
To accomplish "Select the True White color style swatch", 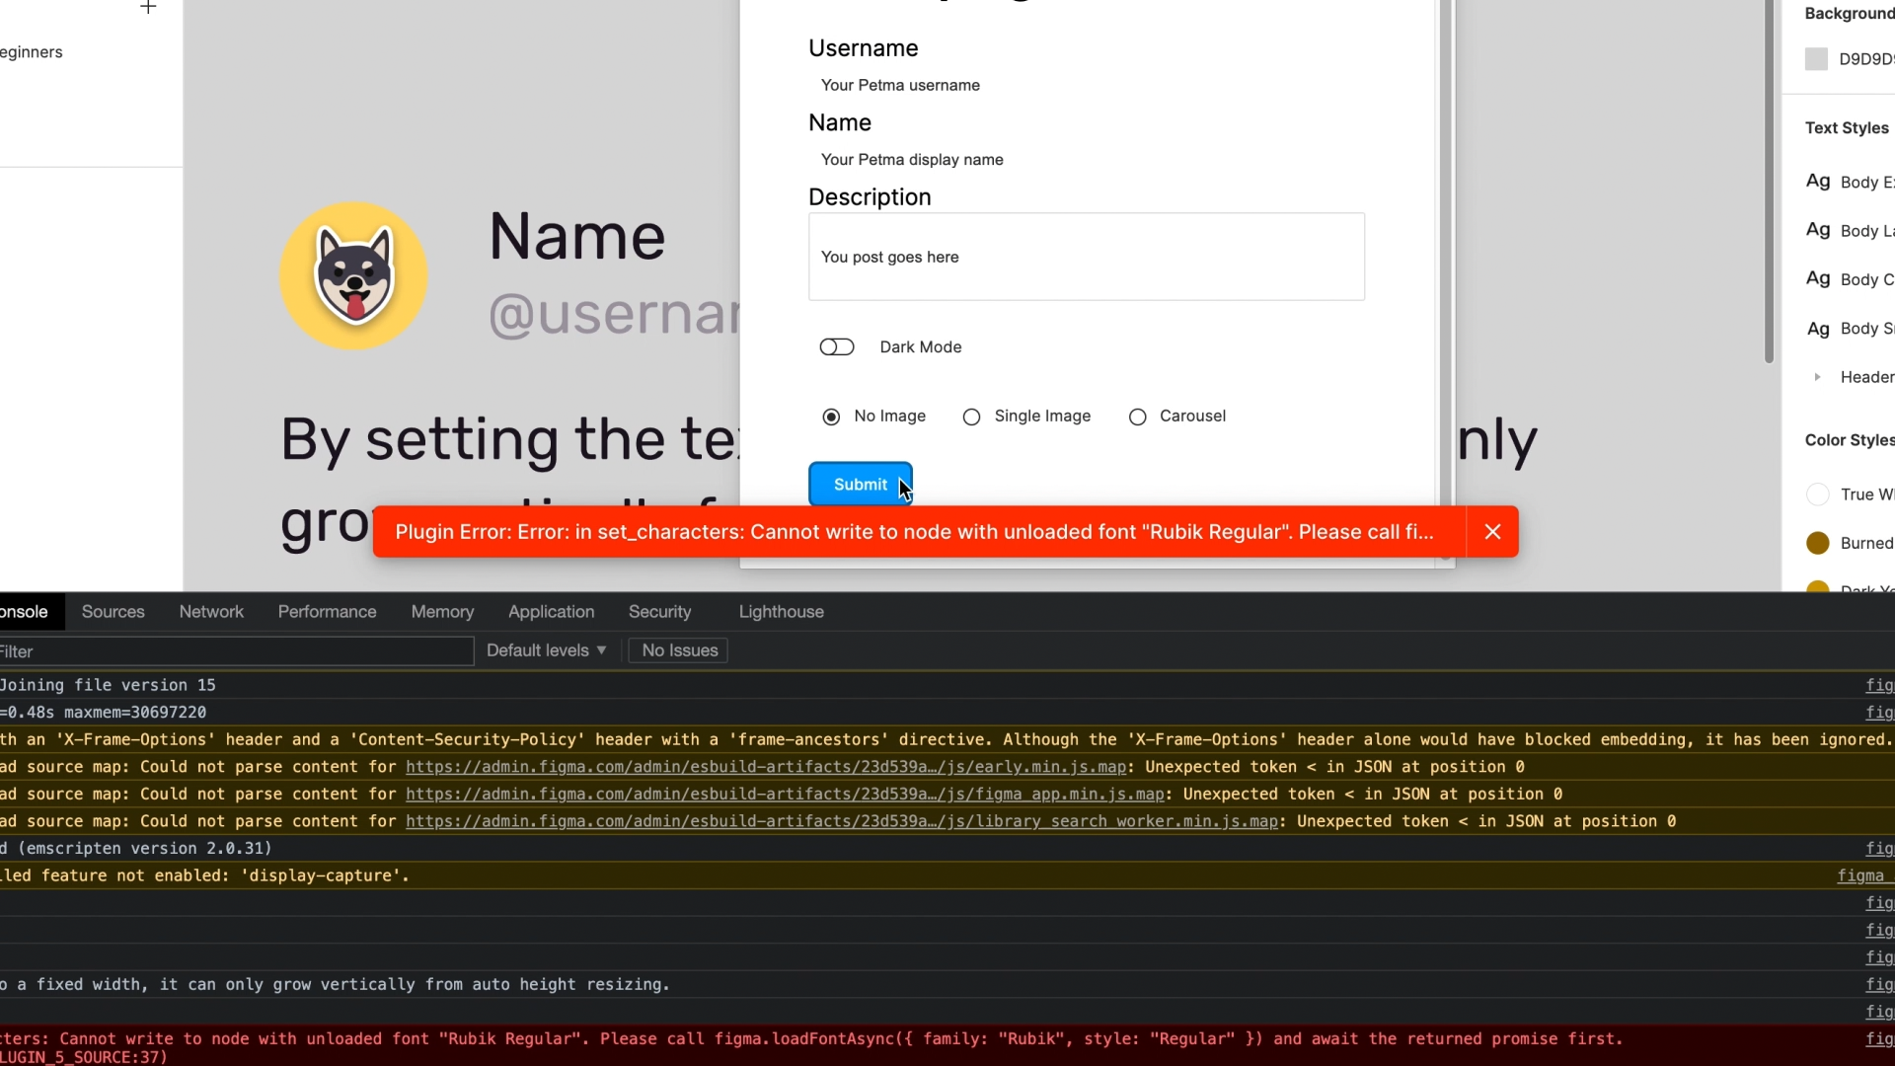I will click(x=1817, y=495).
